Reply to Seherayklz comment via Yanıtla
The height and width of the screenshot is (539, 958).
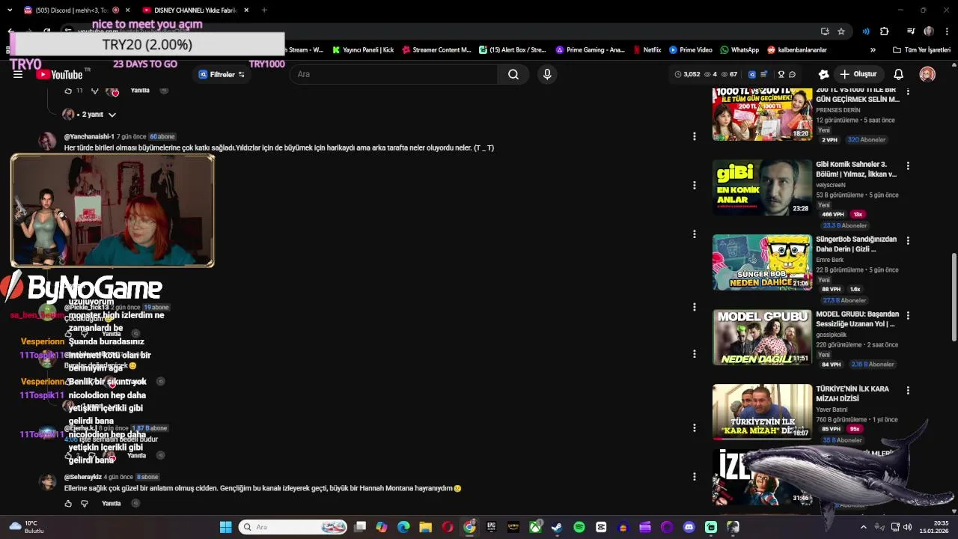click(111, 504)
